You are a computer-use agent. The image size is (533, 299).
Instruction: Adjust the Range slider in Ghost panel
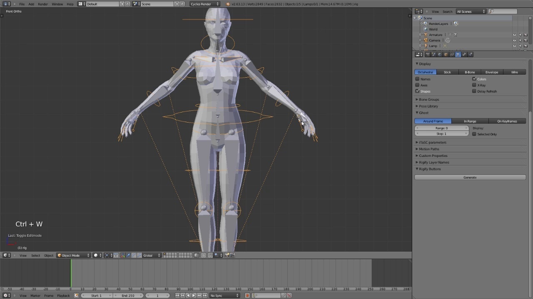(441, 128)
